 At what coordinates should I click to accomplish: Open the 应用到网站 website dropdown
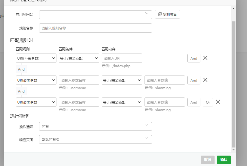click(95, 14)
